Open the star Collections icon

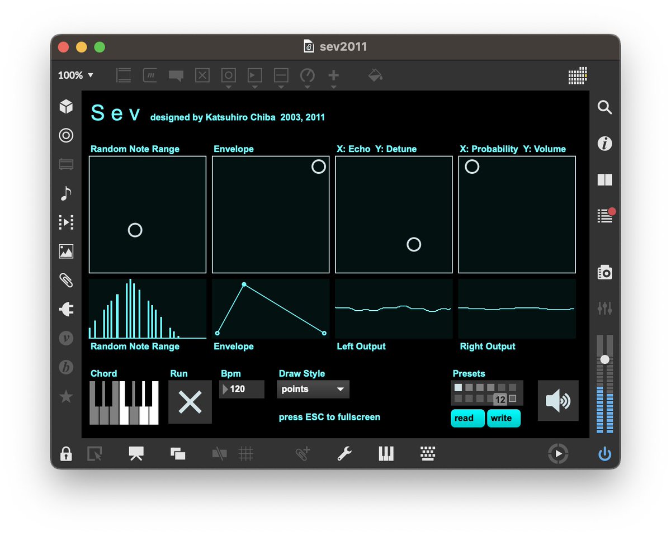point(66,397)
